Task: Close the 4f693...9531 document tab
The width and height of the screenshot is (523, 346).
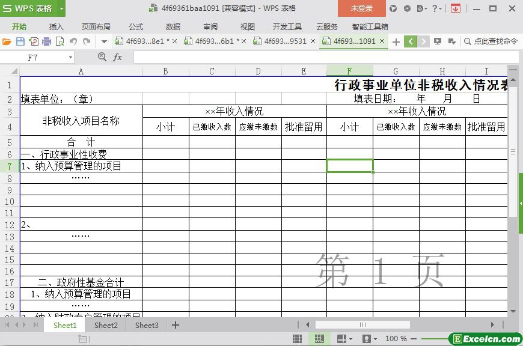Action: (x=313, y=41)
